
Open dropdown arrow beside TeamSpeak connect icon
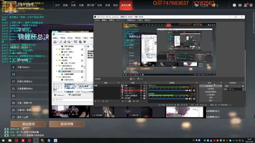click(x=58, y=42)
